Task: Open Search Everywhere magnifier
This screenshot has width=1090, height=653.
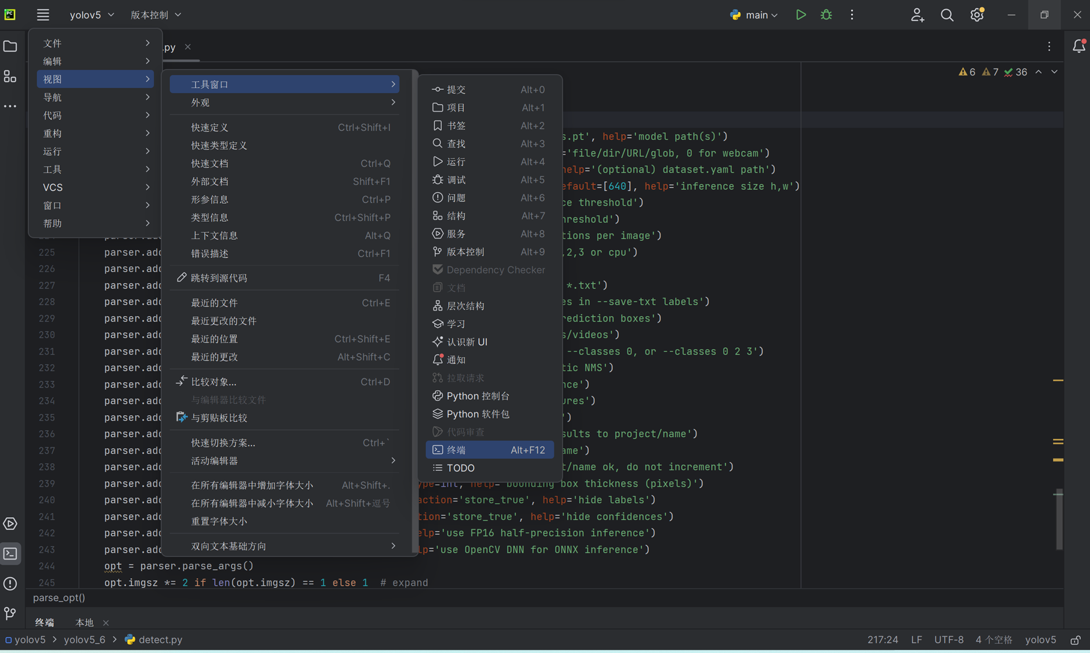Action: coord(946,15)
